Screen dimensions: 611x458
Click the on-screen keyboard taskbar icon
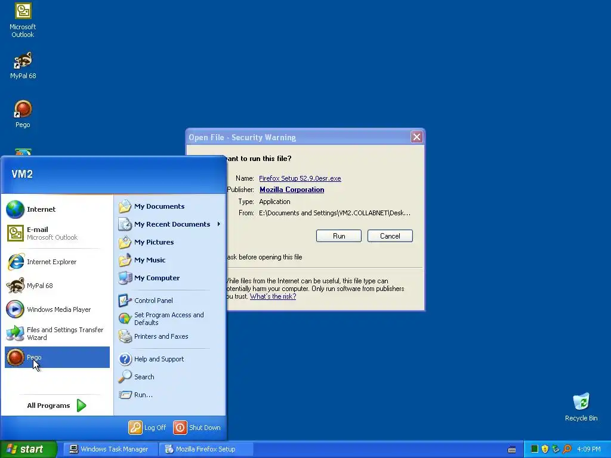[512, 450]
